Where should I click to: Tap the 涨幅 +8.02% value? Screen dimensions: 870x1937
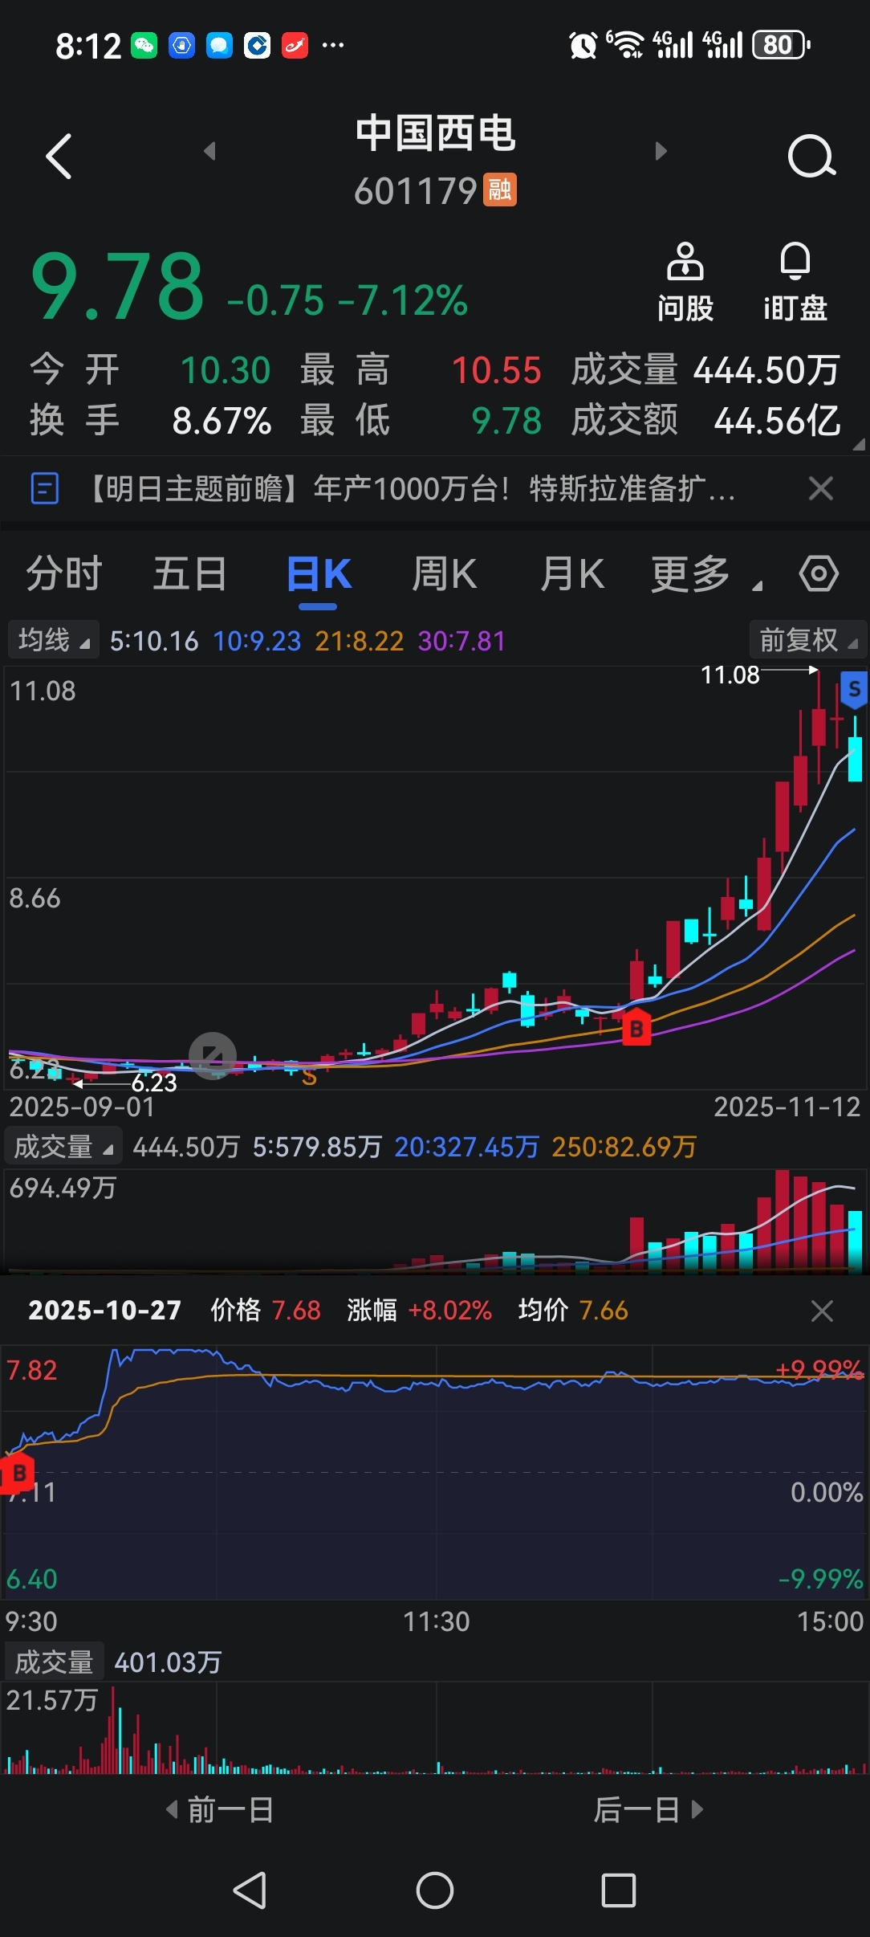[x=449, y=1311]
